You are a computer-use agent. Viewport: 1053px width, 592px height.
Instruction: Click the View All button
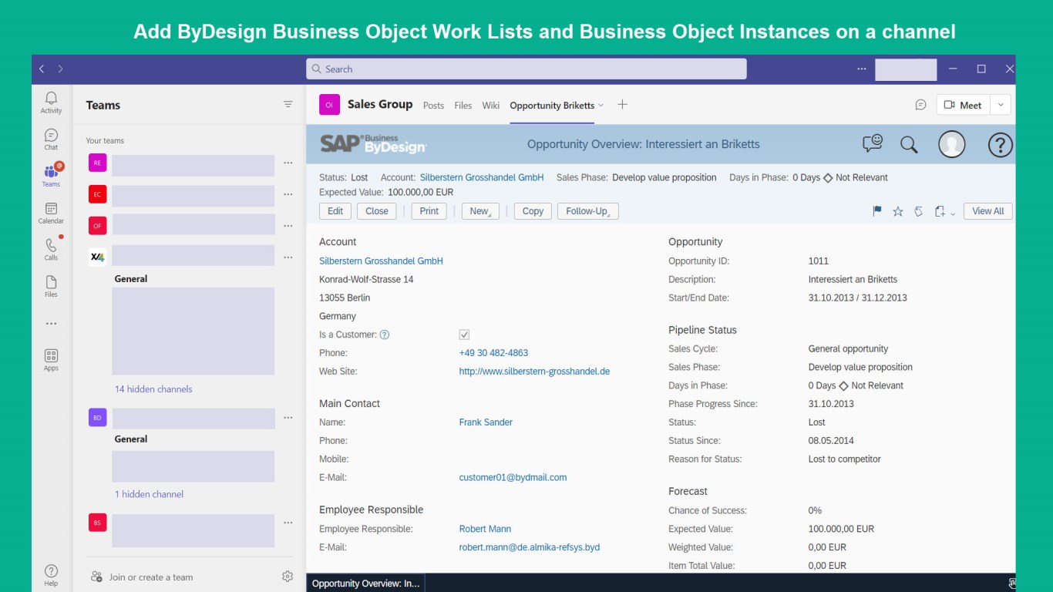pyautogui.click(x=987, y=211)
